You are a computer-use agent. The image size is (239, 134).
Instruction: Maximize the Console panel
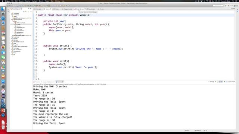(x=234, y=82)
